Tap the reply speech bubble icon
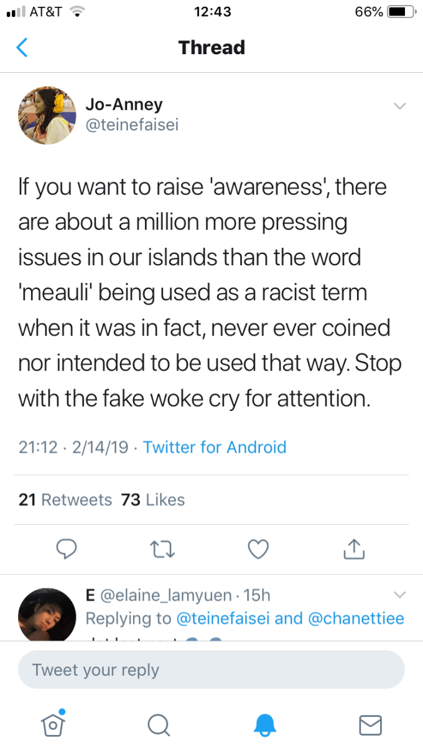This screenshot has height=753, width=423. tap(67, 548)
